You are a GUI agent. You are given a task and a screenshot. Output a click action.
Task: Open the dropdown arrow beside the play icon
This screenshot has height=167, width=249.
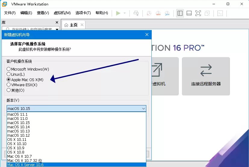click(125, 13)
